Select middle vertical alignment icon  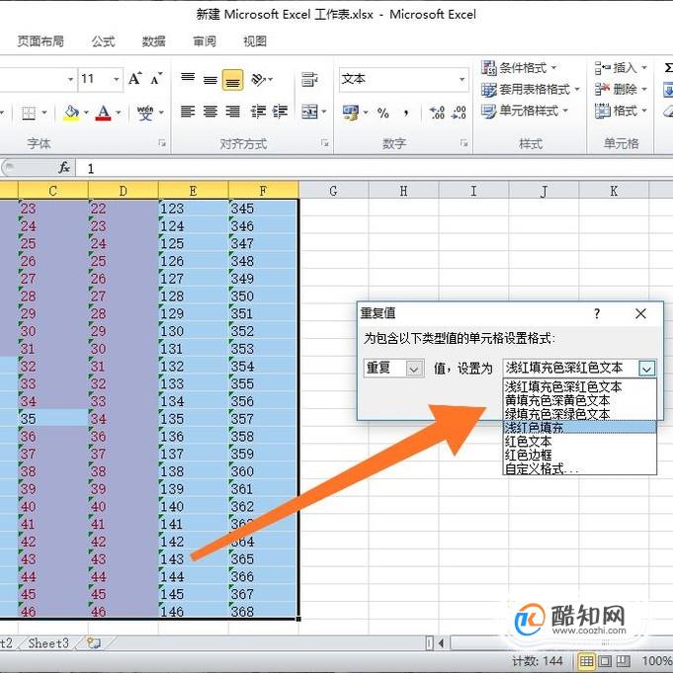[210, 80]
